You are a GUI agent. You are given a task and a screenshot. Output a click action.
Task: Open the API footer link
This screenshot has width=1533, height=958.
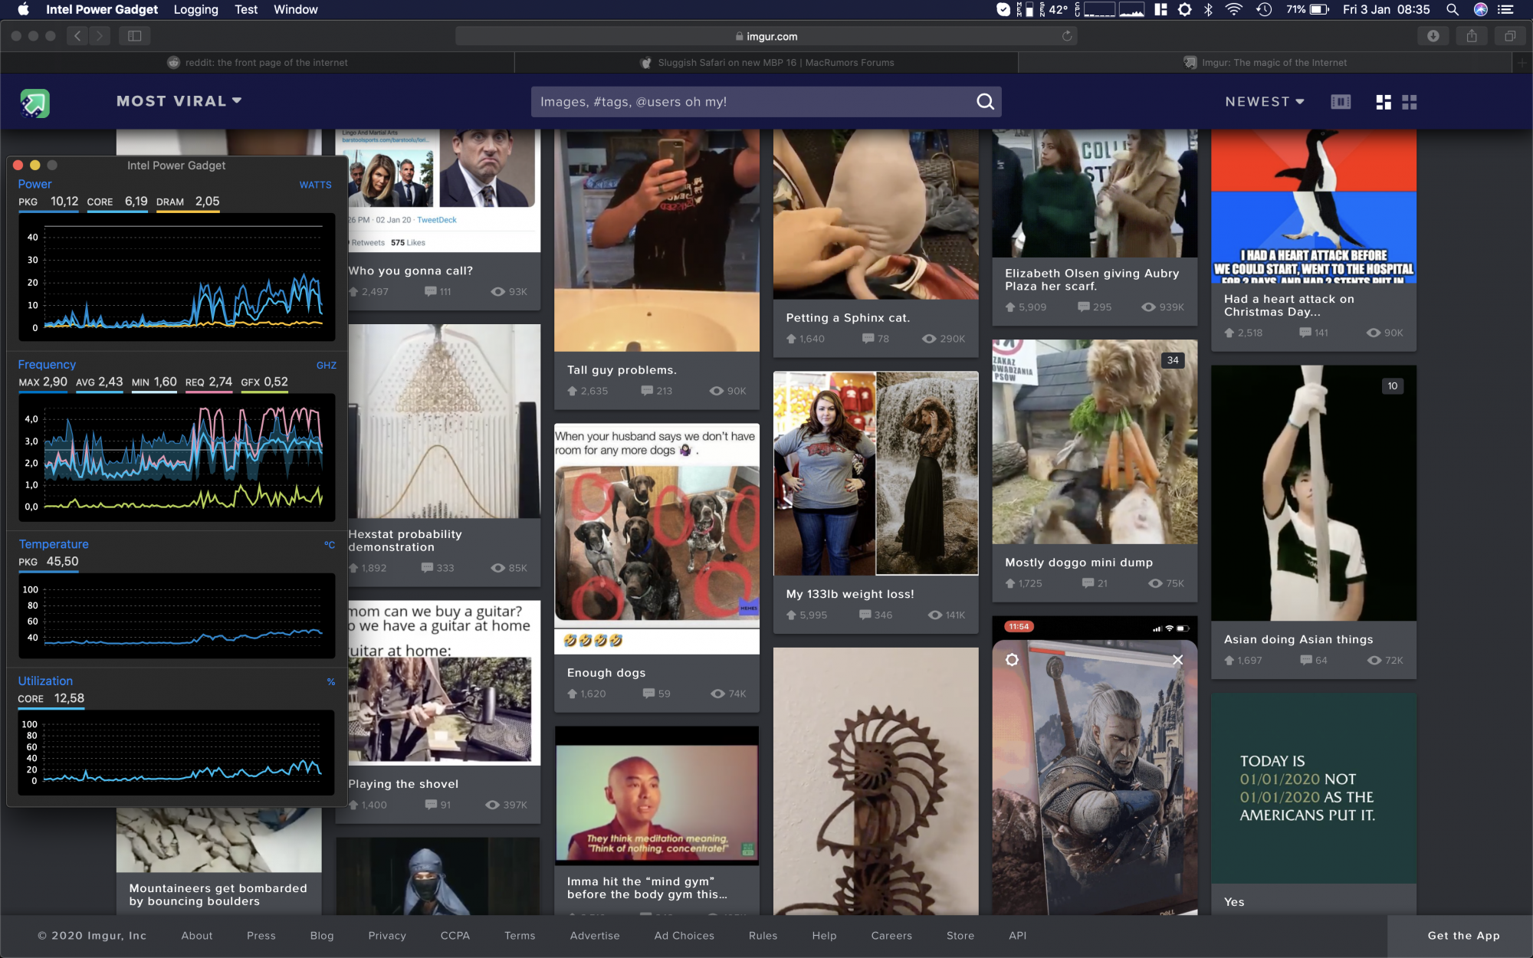pyautogui.click(x=1017, y=936)
